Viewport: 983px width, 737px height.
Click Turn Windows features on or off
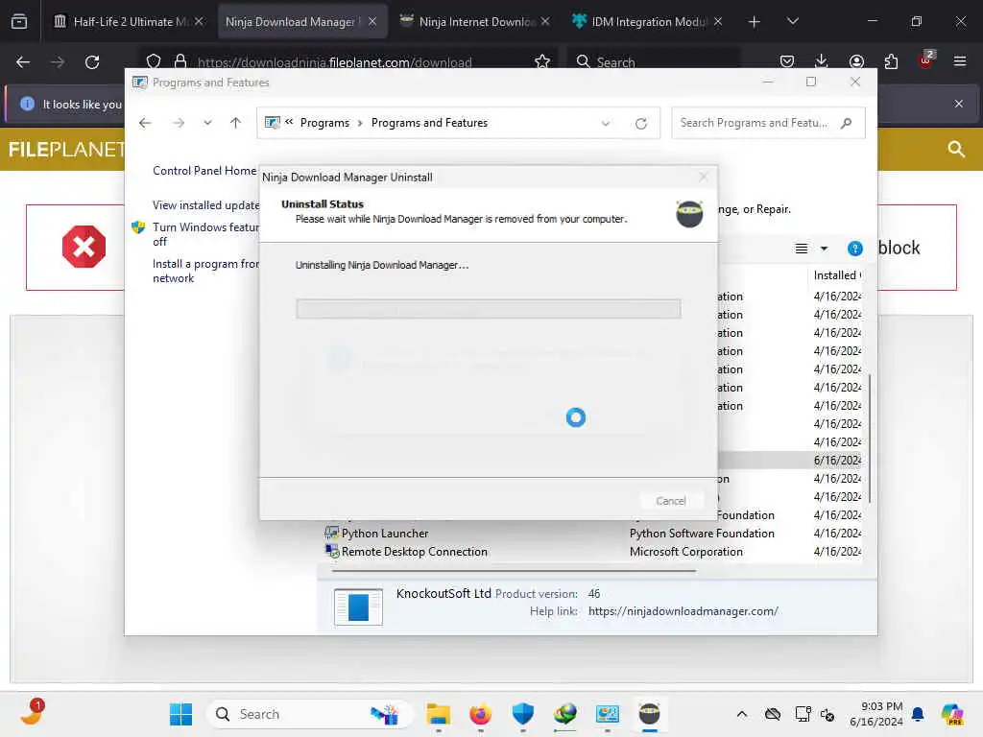pyautogui.click(x=205, y=234)
